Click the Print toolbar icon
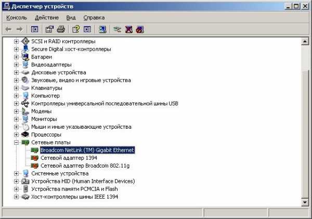312x219 pixels. pos(61,30)
